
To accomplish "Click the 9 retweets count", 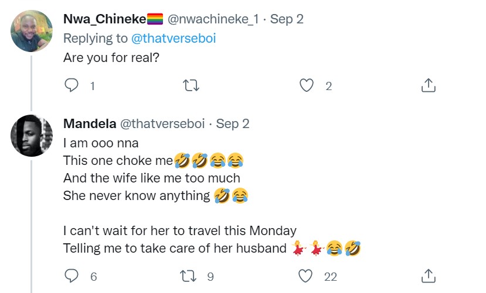I will (210, 275).
